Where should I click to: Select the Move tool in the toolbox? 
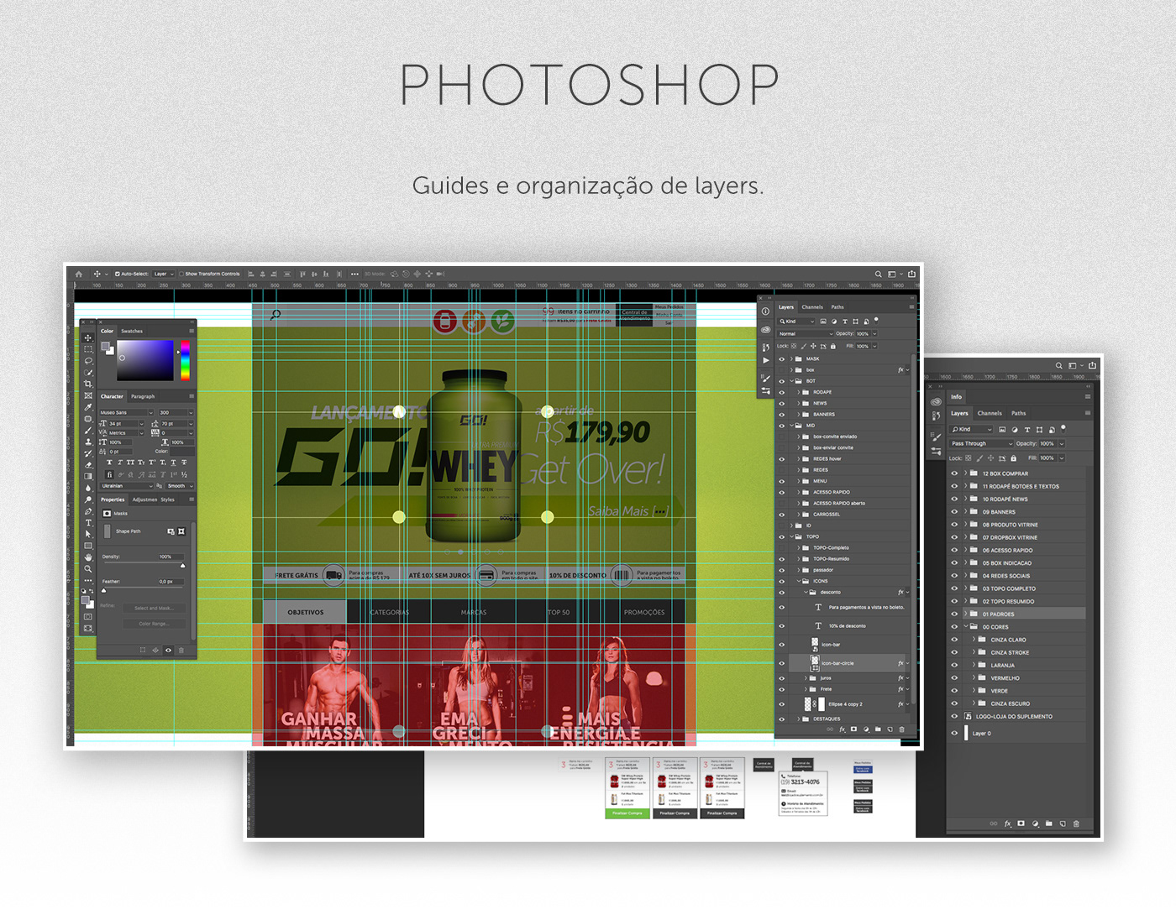pyautogui.click(x=88, y=337)
